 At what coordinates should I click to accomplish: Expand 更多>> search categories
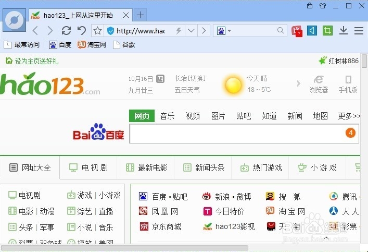(349, 116)
